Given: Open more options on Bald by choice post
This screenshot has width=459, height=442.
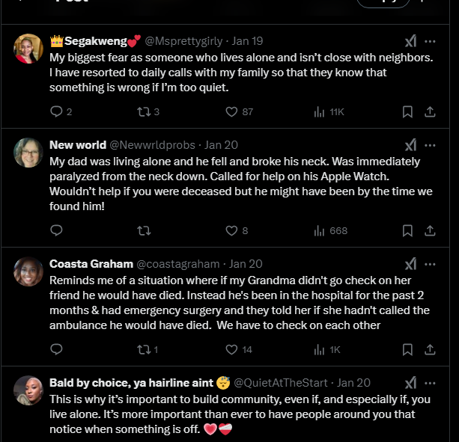Looking at the screenshot, I should 430,383.
